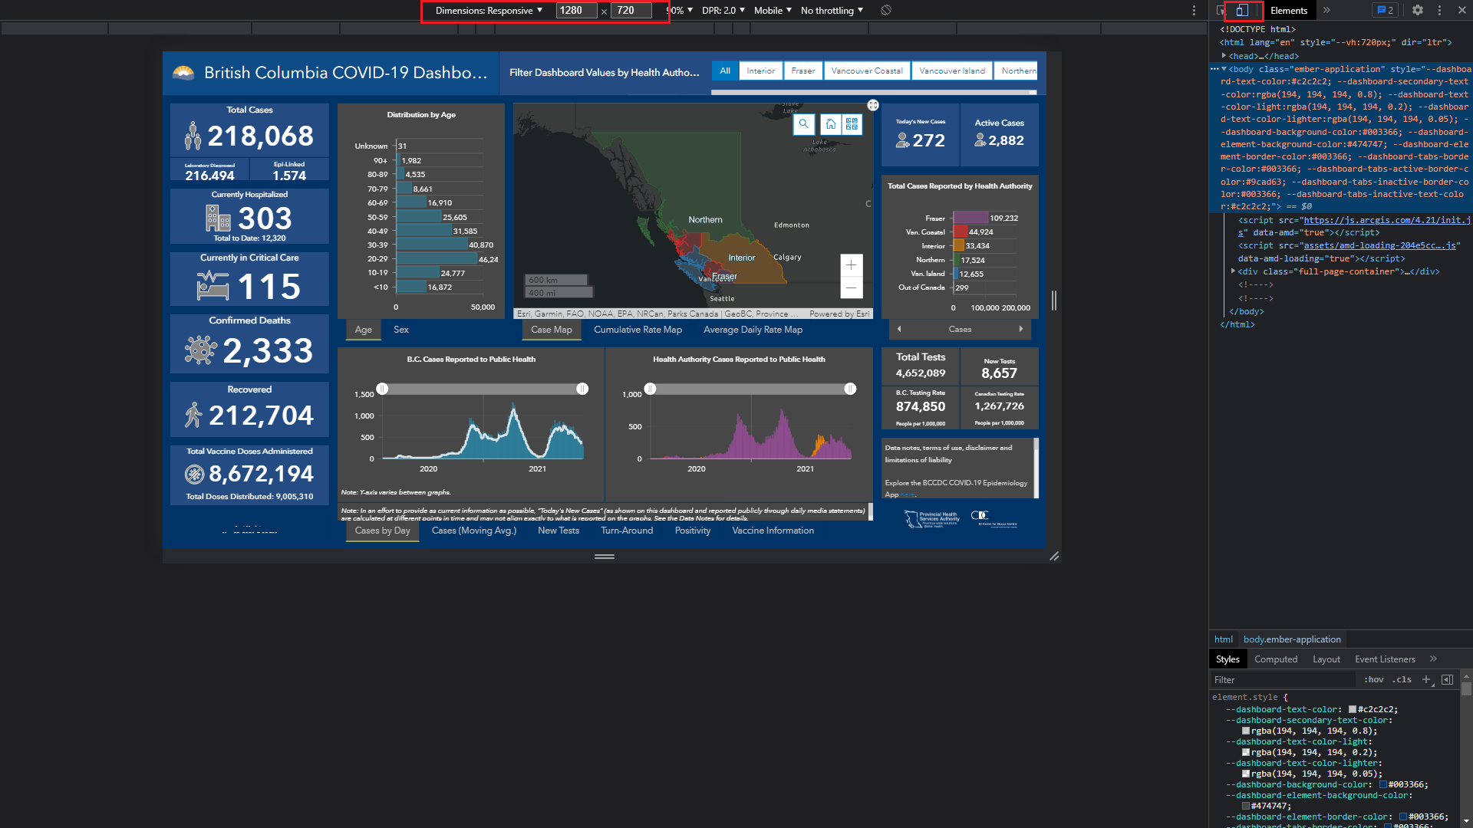Select the Fraser health authority filter
1473x828 pixels.
pyautogui.click(x=803, y=71)
